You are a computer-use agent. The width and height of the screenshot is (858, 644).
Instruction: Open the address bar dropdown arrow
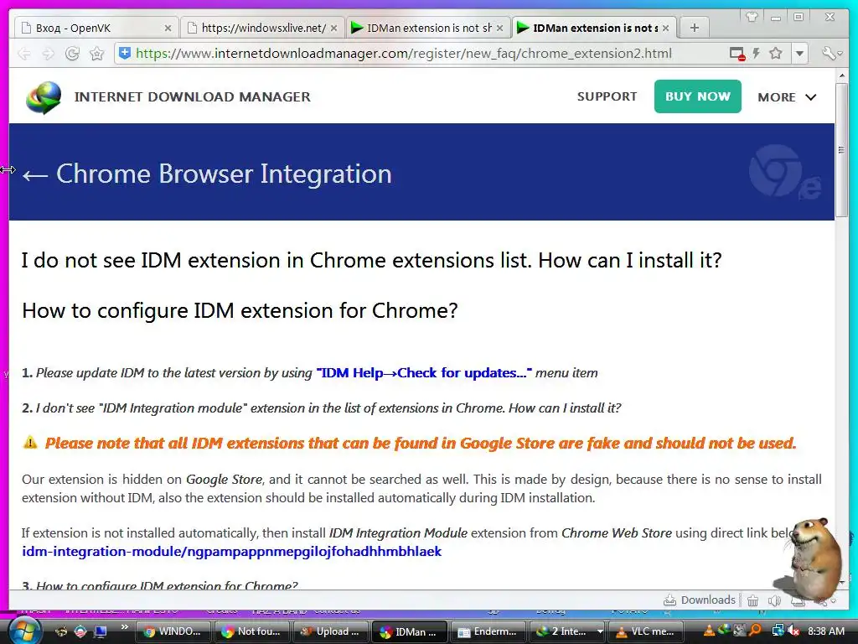click(x=799, y=54)
